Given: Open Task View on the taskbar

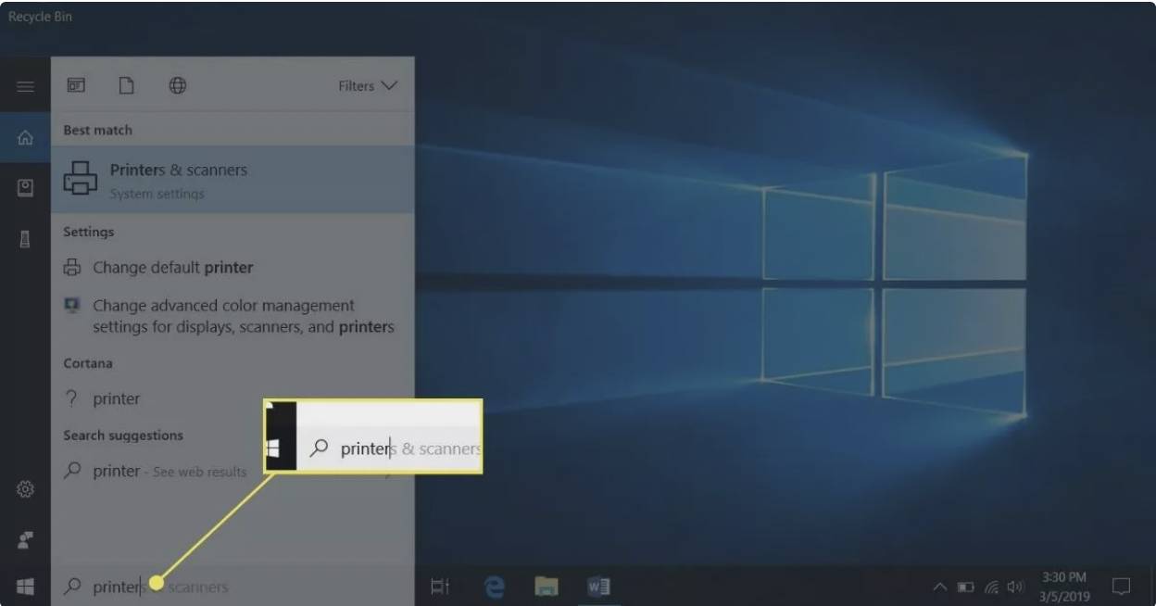Looking at the screenshot, I should coord(441,586).
